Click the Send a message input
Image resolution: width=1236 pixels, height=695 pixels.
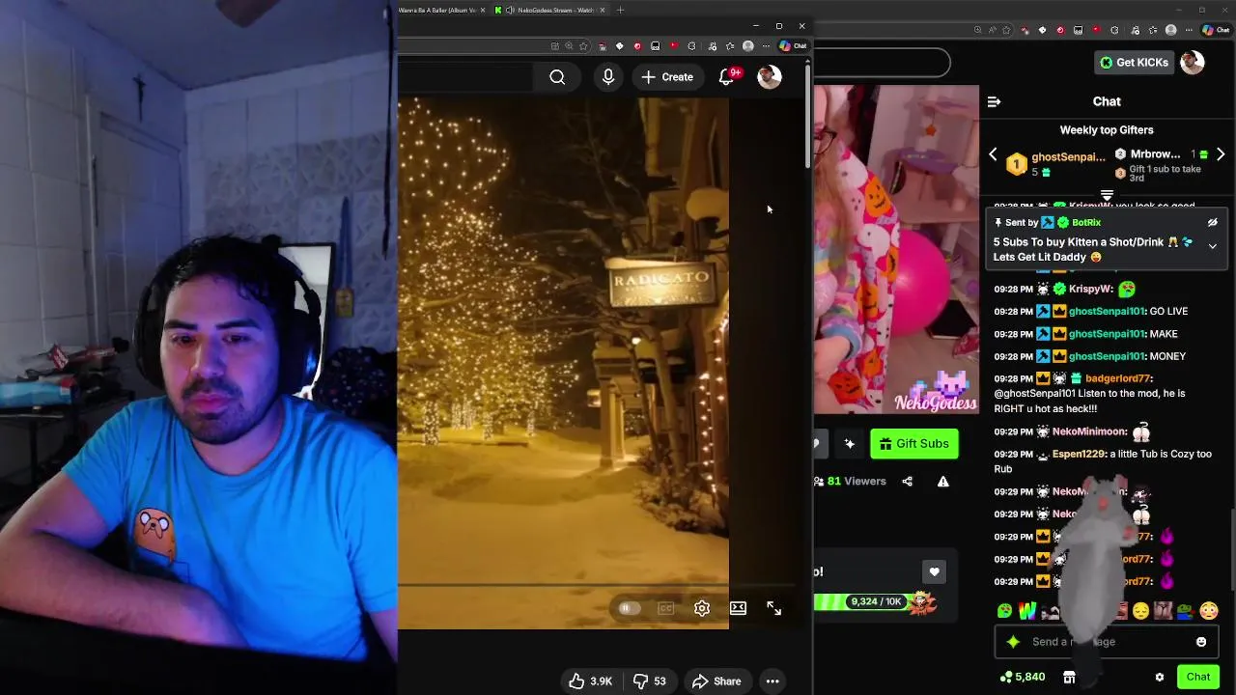(x=1107, y=641)
